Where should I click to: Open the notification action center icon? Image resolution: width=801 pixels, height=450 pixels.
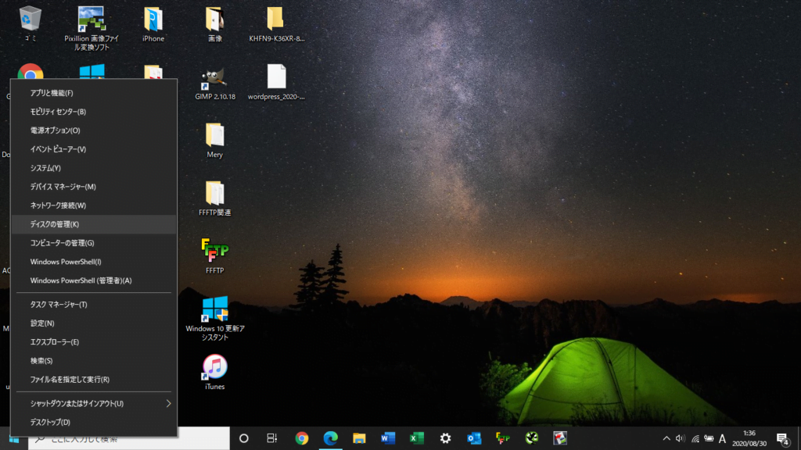tap(783, 438)
